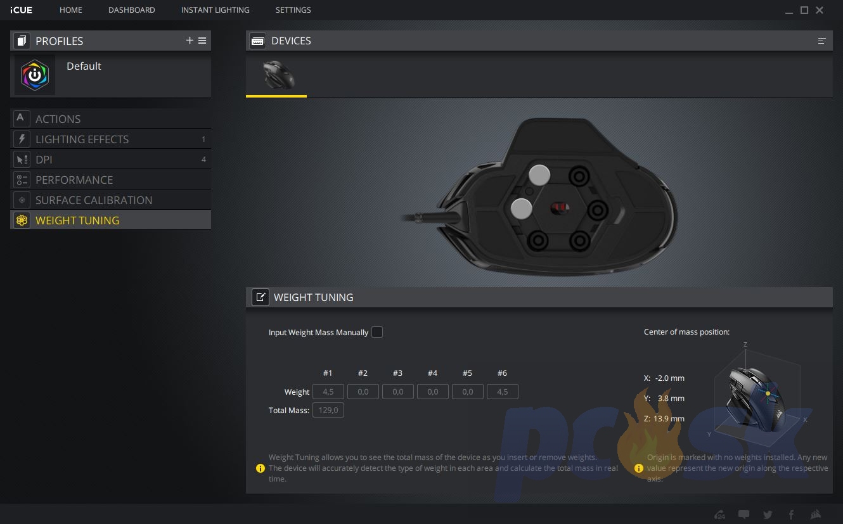The image size is (843, 524).
Task: Click the weight #1 input field
Action: click(328, 392)
